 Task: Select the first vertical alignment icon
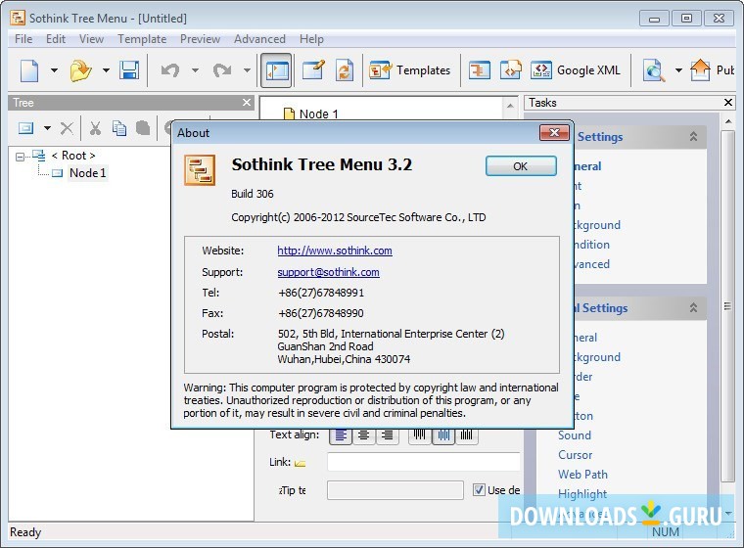coord(420,435)
